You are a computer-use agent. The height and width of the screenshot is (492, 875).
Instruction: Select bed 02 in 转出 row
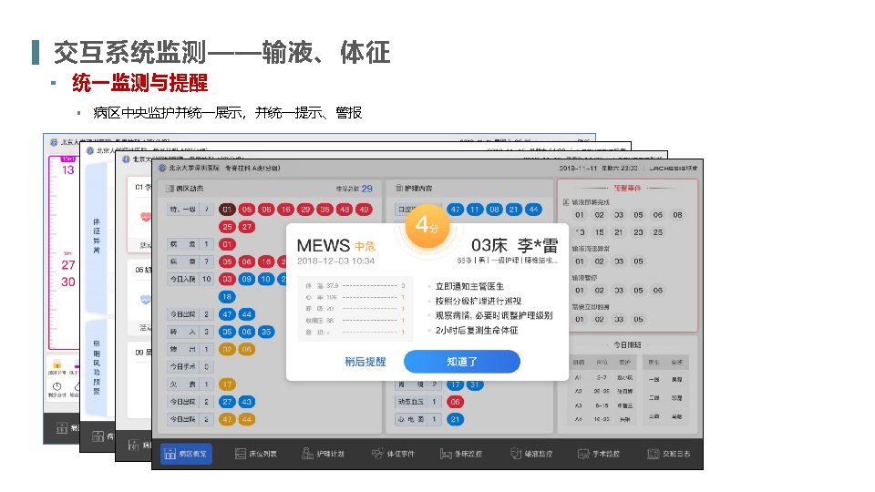click(227, 349)
